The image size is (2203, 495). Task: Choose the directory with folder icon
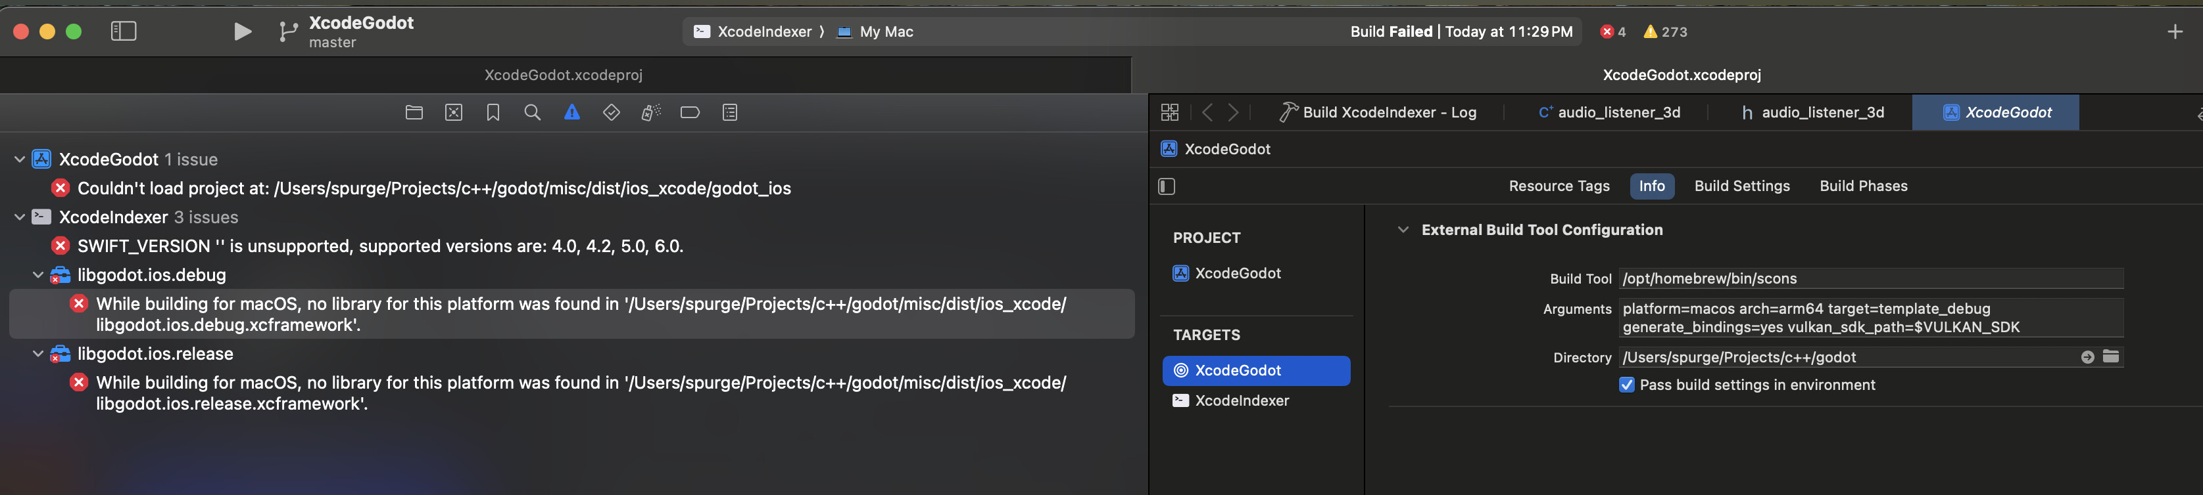[2111, 356]
